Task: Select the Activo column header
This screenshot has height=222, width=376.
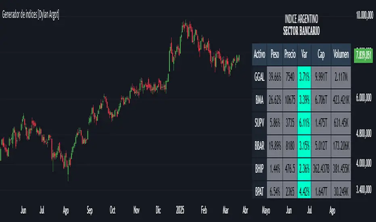Action: click(259, 54)
